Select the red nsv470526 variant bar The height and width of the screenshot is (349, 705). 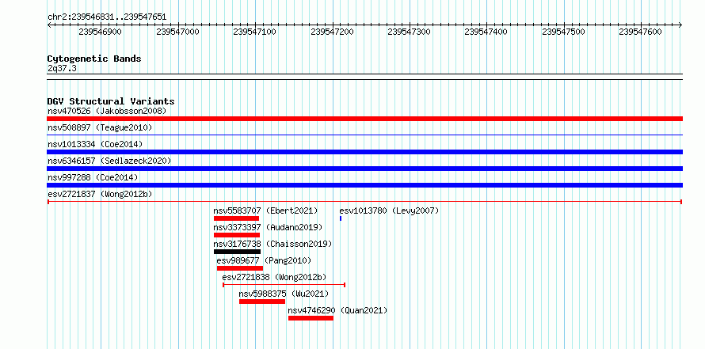pos(364,119)
